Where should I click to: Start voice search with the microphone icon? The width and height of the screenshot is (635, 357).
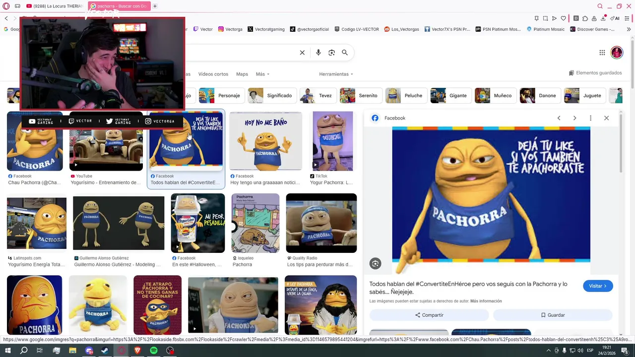click(x=318, y=53)
